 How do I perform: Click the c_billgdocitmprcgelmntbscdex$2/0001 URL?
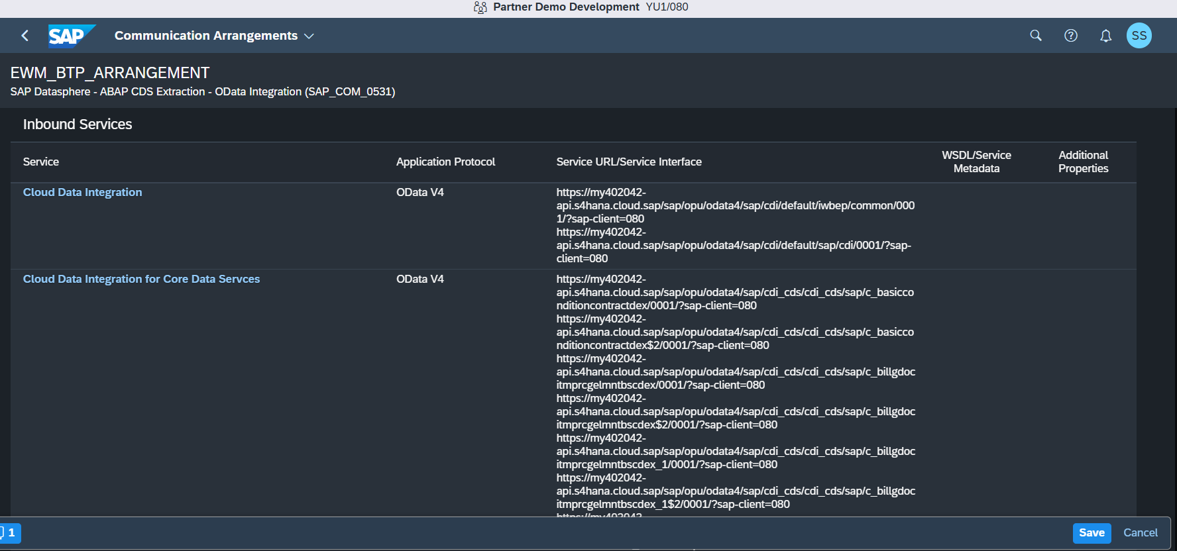pyautogui.click(x=736, y=411)
